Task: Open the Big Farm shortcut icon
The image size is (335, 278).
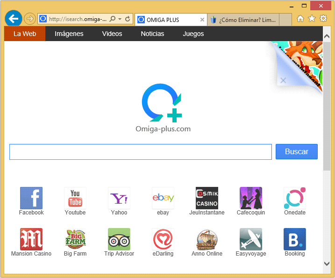Action: point(75,239)
